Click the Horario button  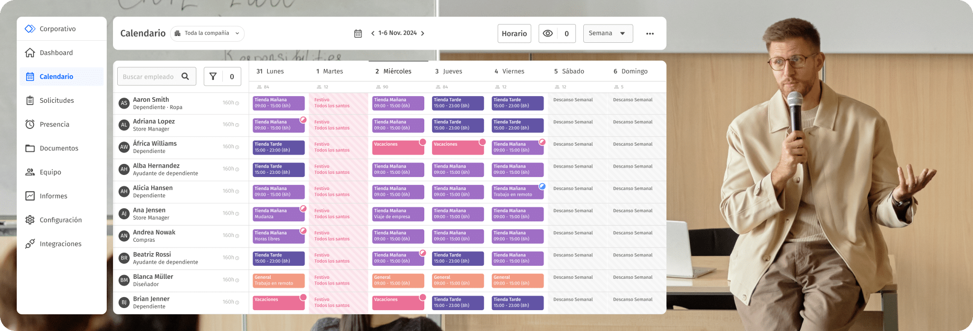[514, 33]
